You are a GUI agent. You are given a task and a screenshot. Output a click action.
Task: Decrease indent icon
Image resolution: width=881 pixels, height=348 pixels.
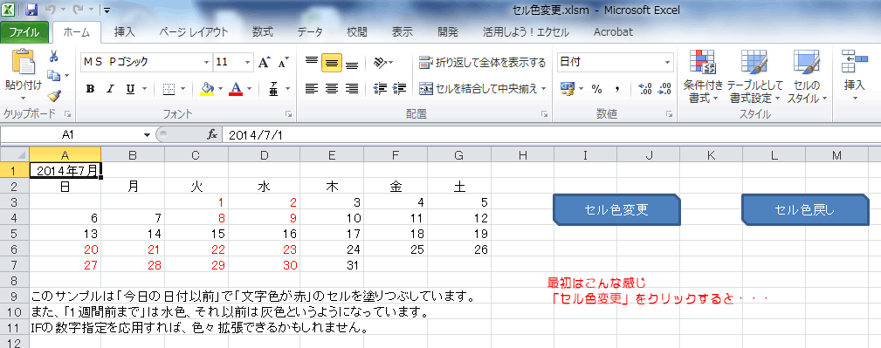coord(381,88)
